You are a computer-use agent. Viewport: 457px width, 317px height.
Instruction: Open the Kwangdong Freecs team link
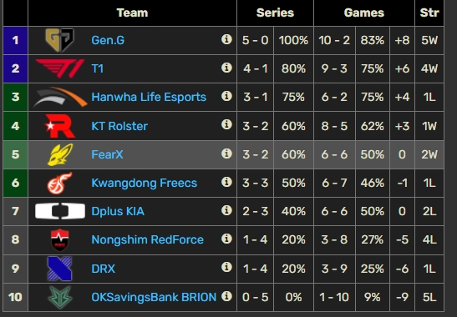pos(144,183)
